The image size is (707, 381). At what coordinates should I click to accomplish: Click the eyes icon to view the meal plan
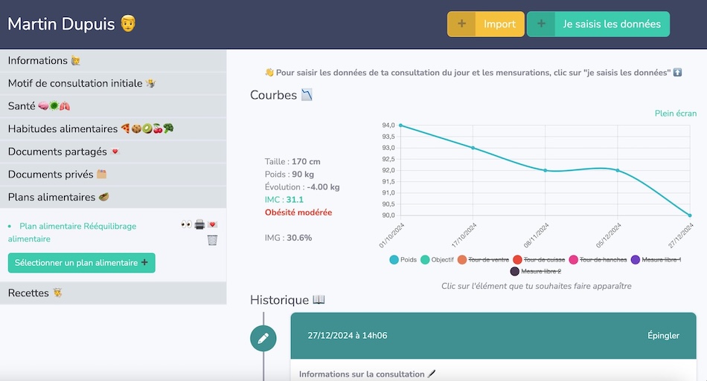[x=186, y=224]
